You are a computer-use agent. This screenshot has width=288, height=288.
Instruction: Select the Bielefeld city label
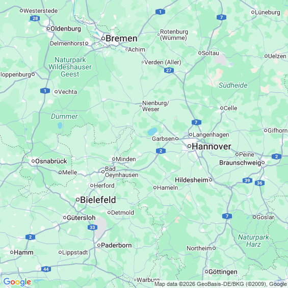coord(98,200)
